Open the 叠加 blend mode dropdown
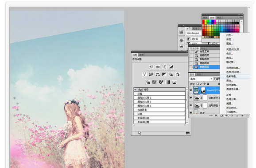 [201, 79]
